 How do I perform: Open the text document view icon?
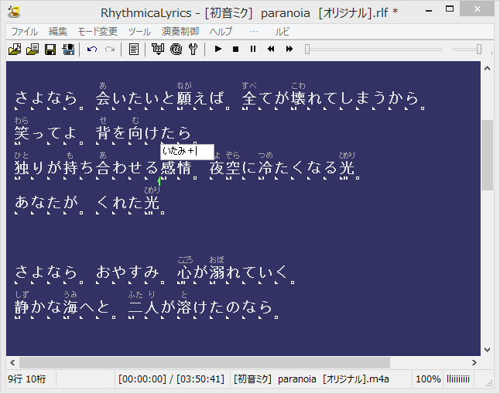pos(134,49)
